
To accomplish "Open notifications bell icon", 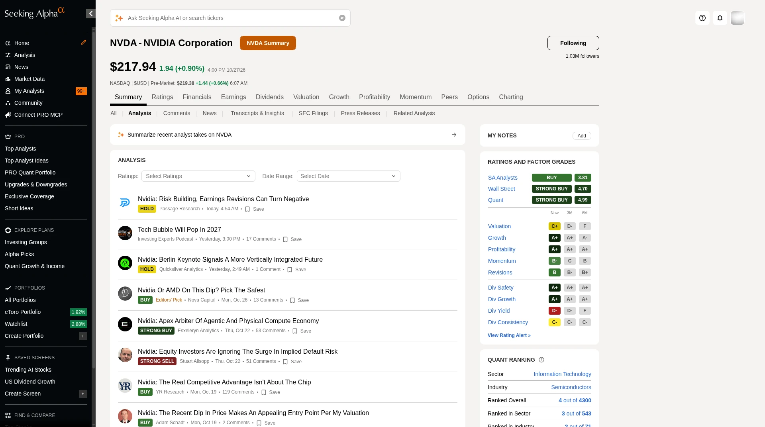I will [720, 18].
